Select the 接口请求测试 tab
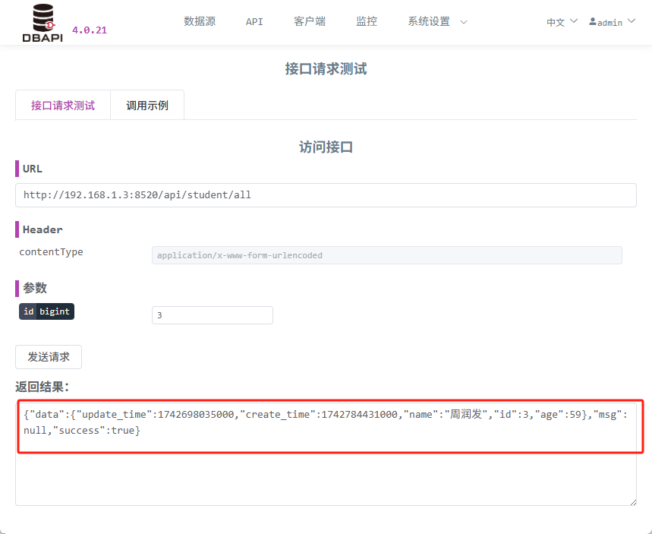 [x=63, y=106]
